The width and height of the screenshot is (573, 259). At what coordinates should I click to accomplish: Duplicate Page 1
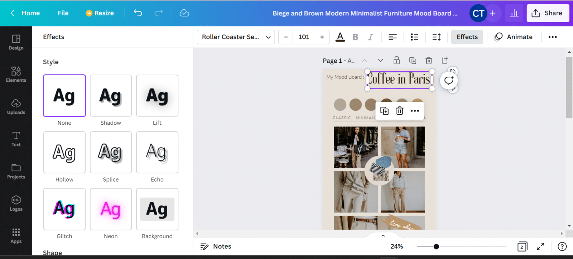413,60
